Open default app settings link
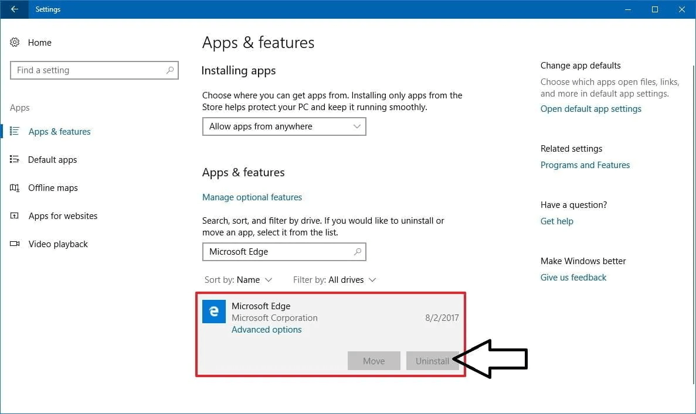The width and height of the screenshot is (696, 414). 590,109
